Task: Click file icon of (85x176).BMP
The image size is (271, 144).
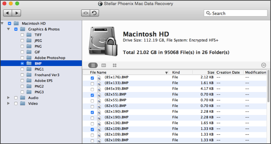Action: click(99, 78)
